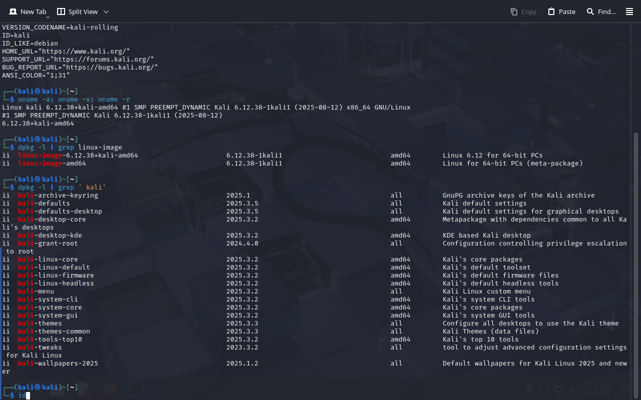The width and height of the screenshot is (641, 400).
Task: Click the terminal icon in taskbar
Action: pos(134,389)
